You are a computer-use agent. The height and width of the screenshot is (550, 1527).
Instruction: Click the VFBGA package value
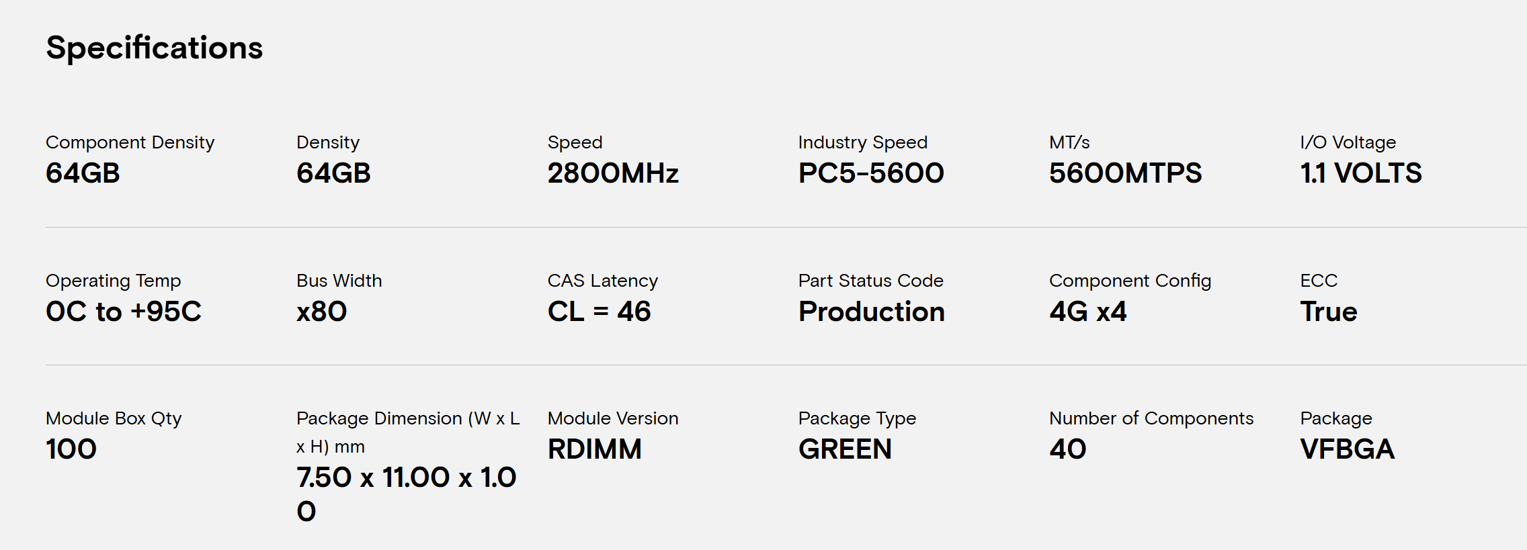click(x=1347, y=449)
